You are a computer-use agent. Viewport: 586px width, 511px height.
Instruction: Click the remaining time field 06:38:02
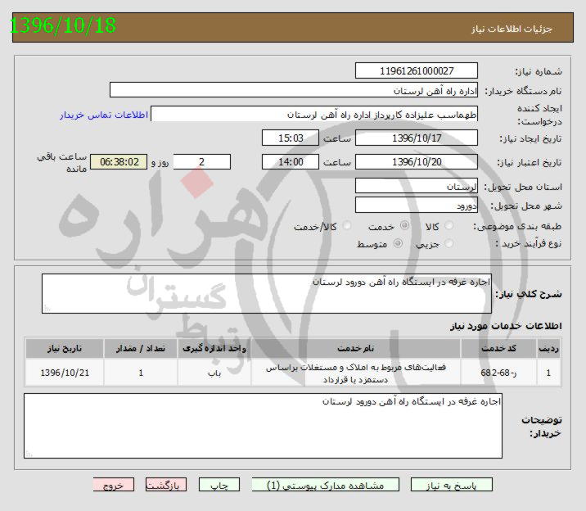pyautogui.click(x=119, y=162)
